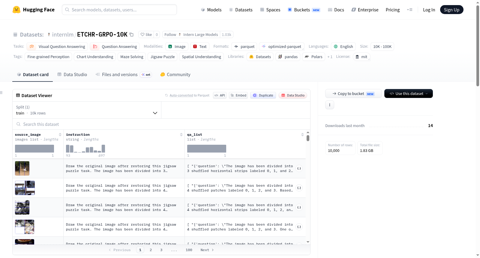This screenshot has height=258, width=480.
Task: Open the Files and versions tab
Action: tap(123, 74)
